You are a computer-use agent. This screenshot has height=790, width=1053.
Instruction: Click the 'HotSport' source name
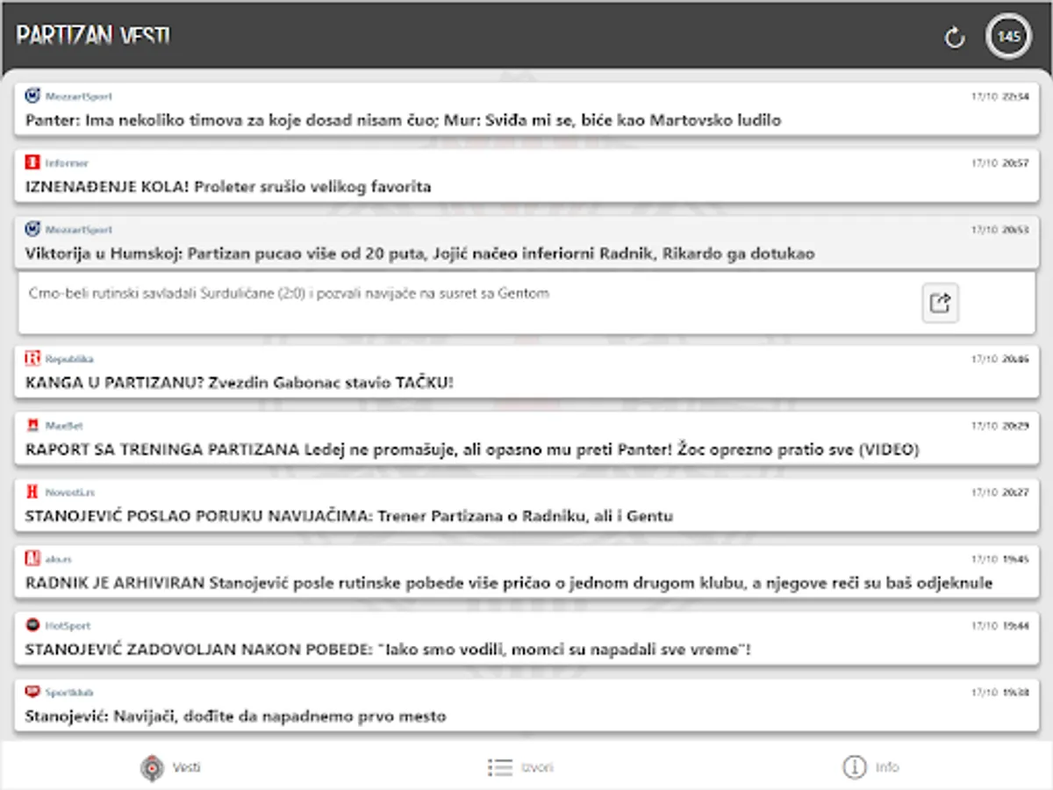click(x=68, y=626)
